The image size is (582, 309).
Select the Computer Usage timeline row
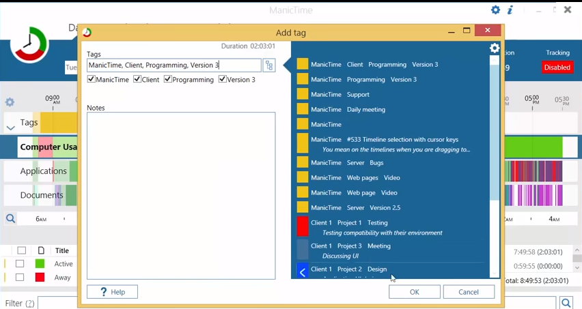(48, 147)
